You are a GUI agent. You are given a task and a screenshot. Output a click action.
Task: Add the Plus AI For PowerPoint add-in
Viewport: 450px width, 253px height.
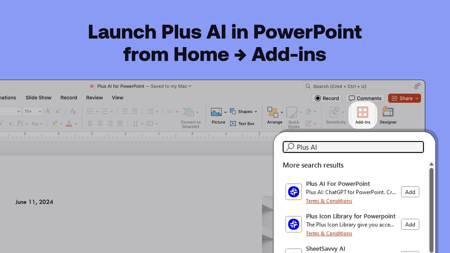tap(410, 192)
